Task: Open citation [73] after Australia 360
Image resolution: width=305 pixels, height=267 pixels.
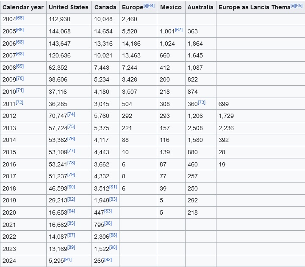Action: pyautogui.click(x=202, y=103)
